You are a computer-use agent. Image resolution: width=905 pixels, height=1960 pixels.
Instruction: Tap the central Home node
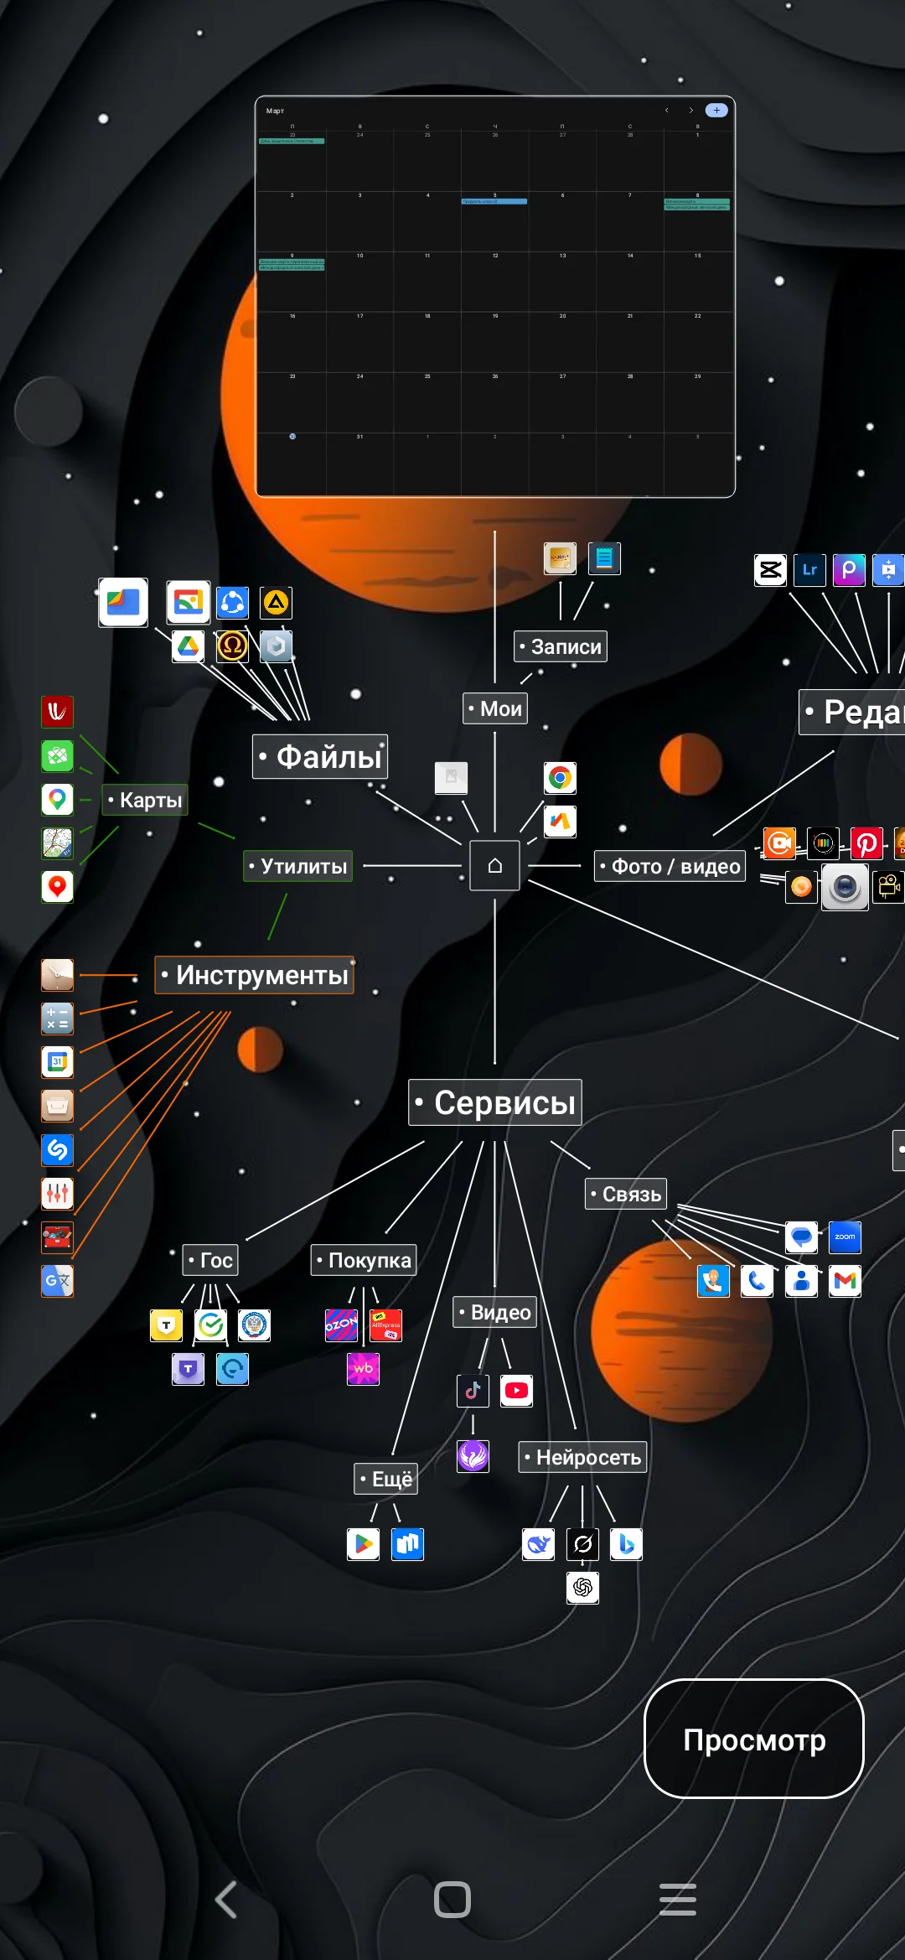point(494,865)
